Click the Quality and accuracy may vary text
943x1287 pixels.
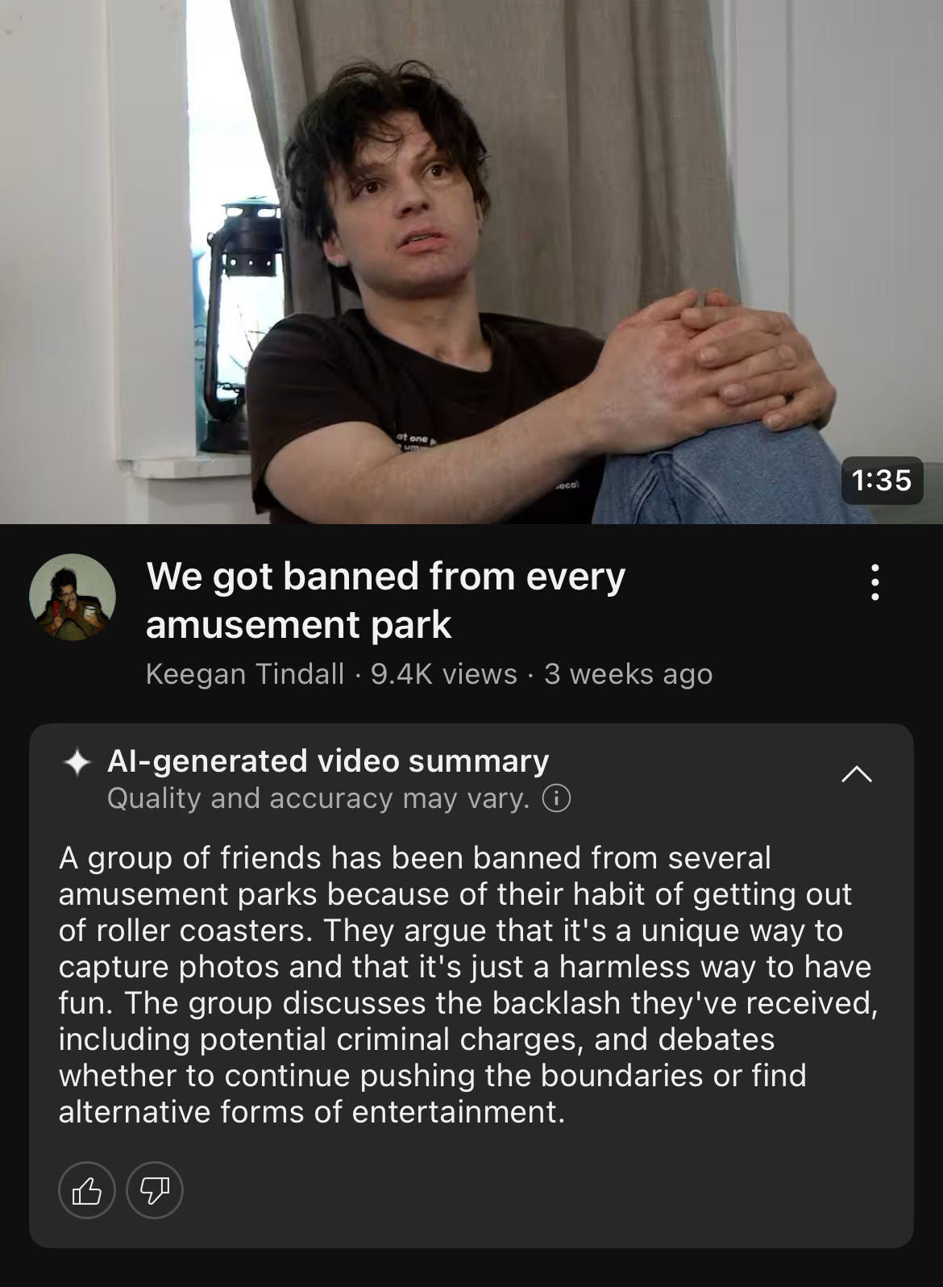point(318,798)
